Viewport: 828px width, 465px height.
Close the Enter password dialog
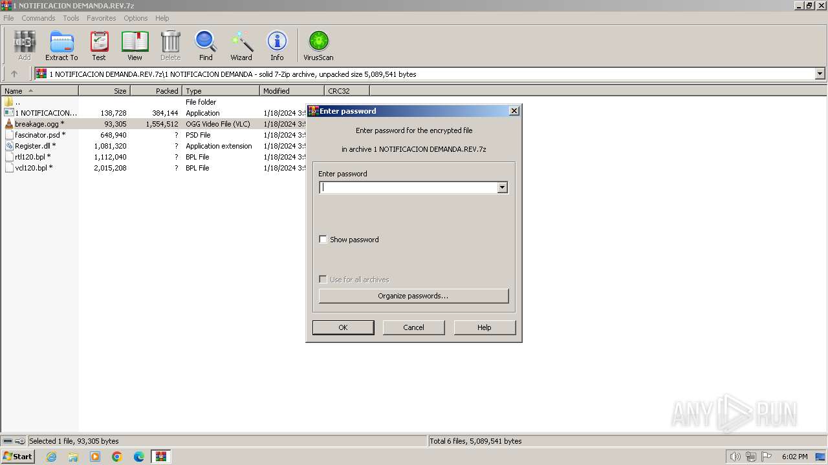tap(514, 111)
